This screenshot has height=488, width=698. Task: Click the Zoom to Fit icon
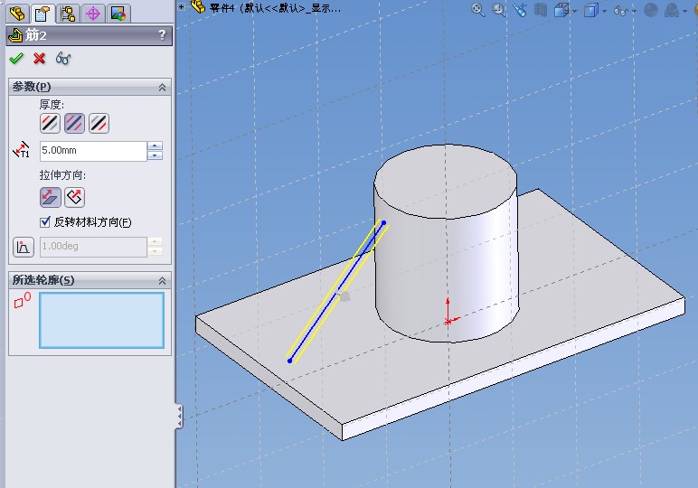click(478, 10)
